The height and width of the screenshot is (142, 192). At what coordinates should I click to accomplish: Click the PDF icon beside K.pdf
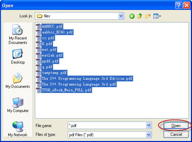click(x=39, y=44)
